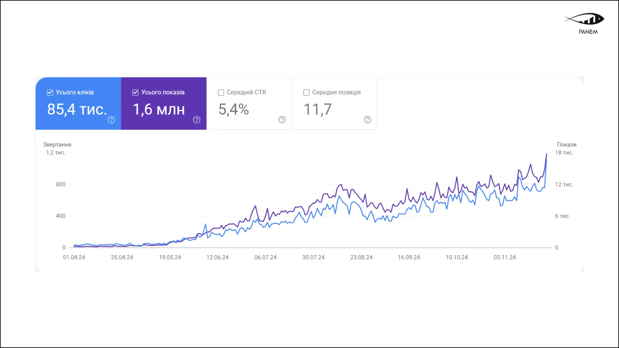Click the 85,4 тис. value
The width and height of the screenshot is (619, 348).
coord(77,110)
